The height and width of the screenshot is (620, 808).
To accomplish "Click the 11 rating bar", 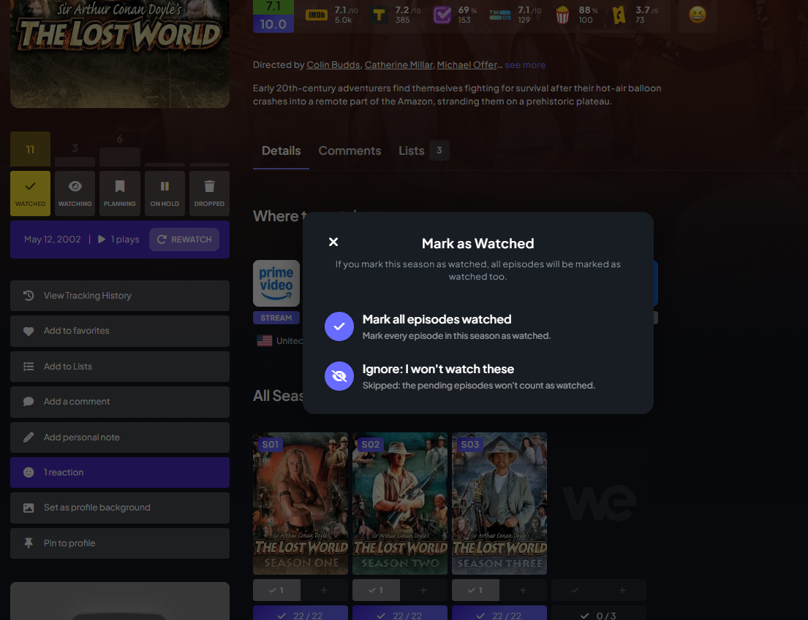I will (x=31, y=149).
